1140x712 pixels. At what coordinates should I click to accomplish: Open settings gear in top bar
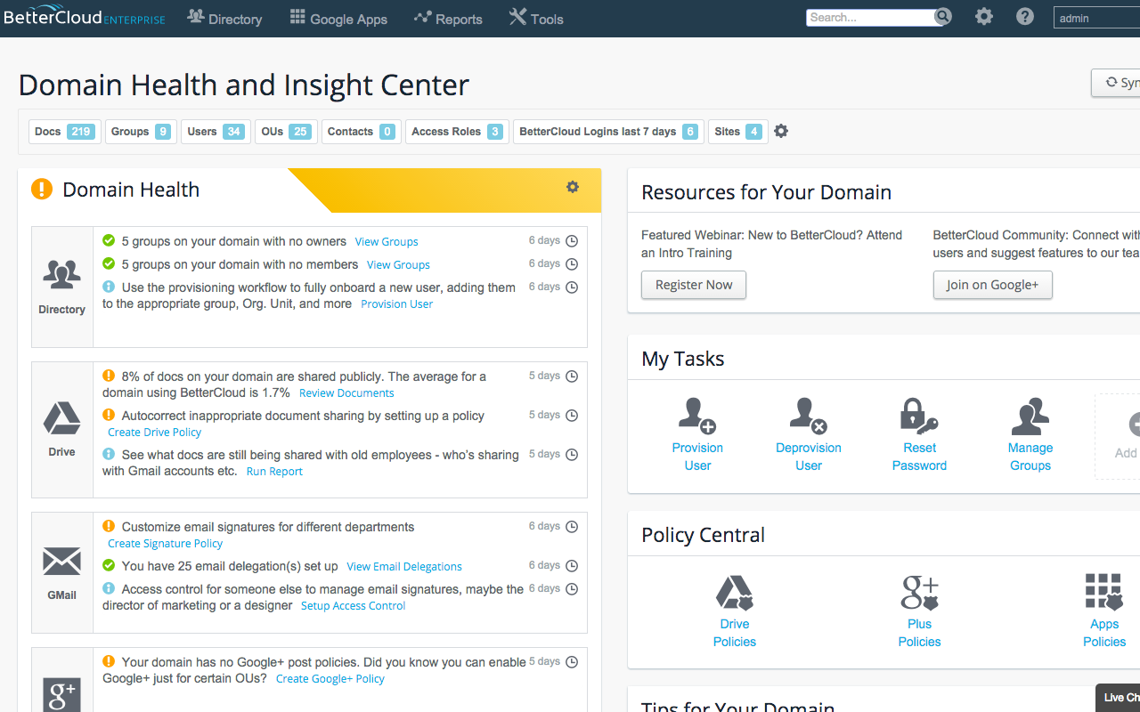coord(984,17)
